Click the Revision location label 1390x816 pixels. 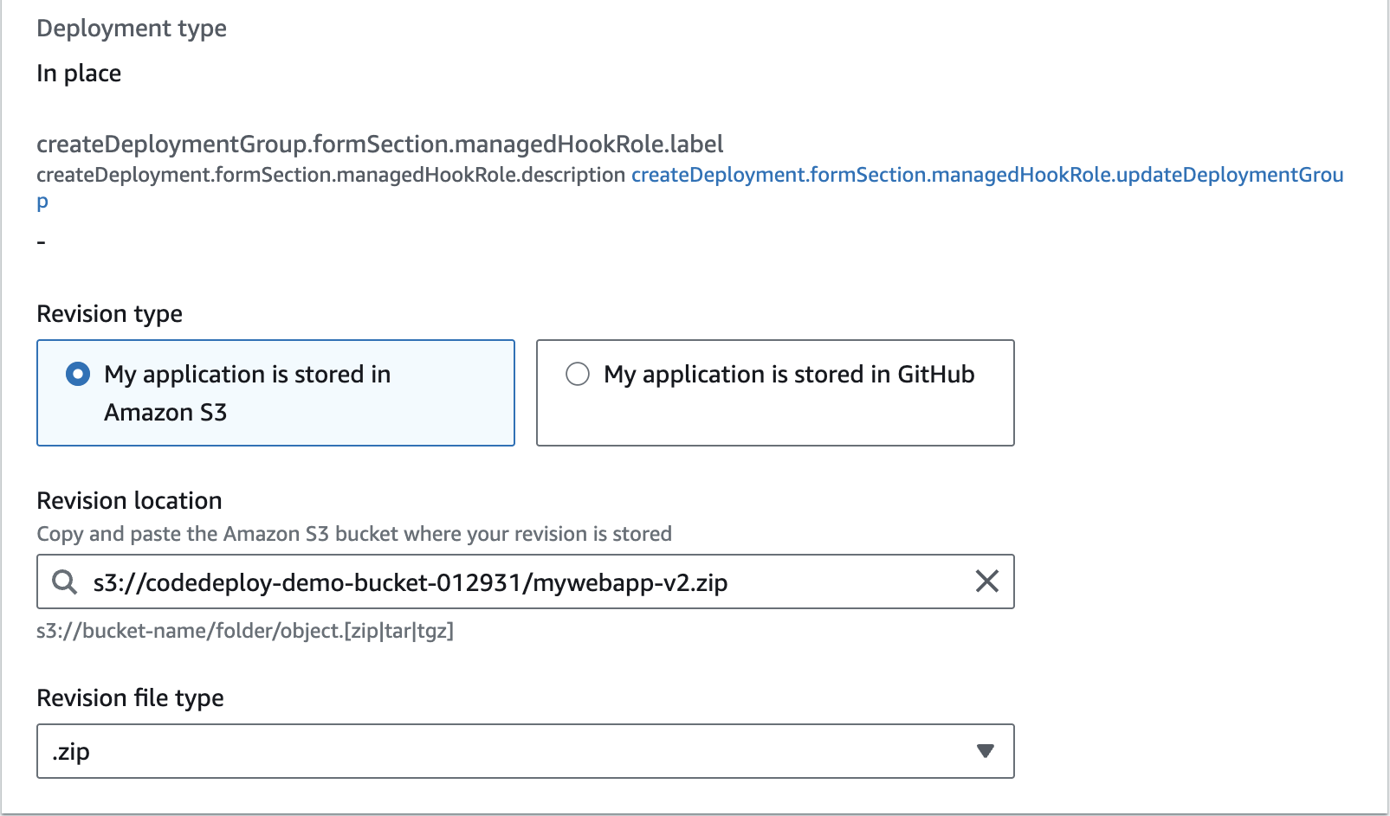(129, 500)
